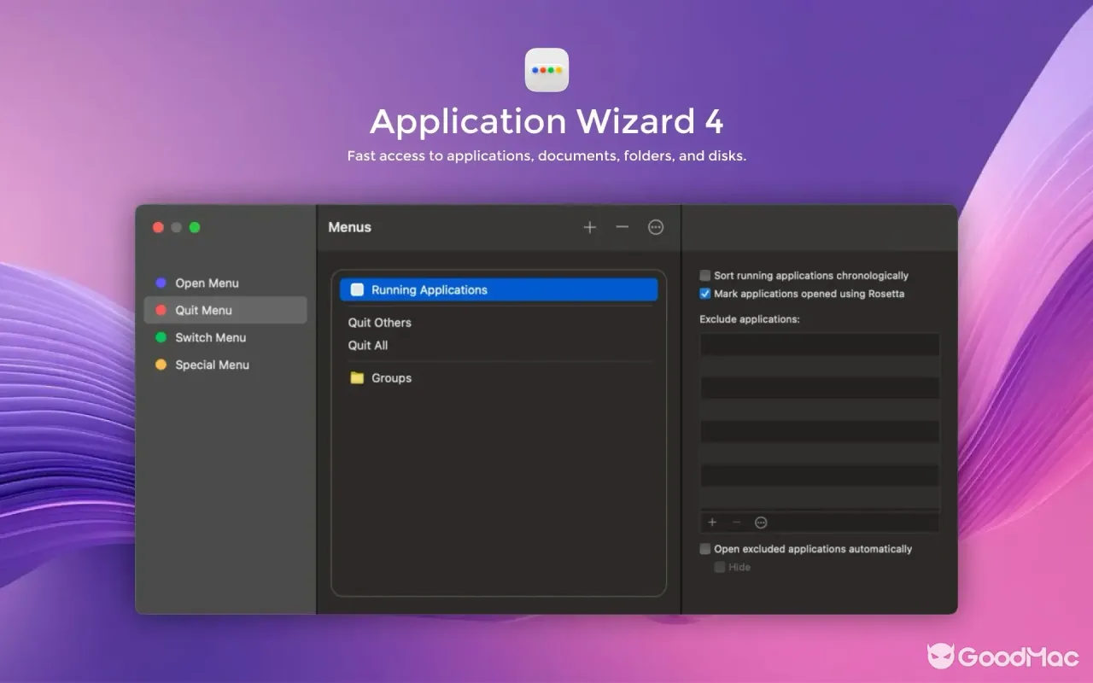Select the Running Applications row label
This screenshot has width=1093, height=683.
(x=430, y=290)
